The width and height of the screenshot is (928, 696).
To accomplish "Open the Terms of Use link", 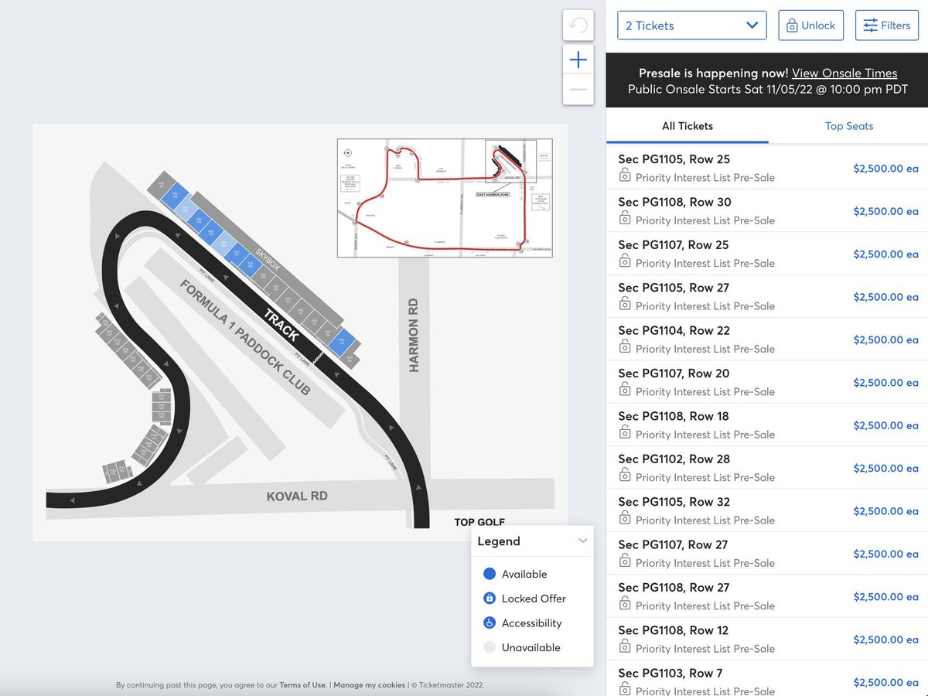I will [x=302, y=685].
